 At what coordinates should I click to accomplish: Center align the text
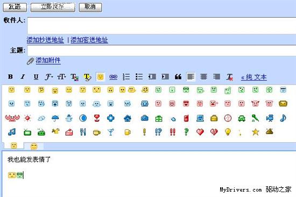(x=203, y=76)
